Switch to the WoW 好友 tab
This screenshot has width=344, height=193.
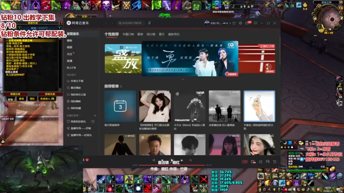[10, 99]
